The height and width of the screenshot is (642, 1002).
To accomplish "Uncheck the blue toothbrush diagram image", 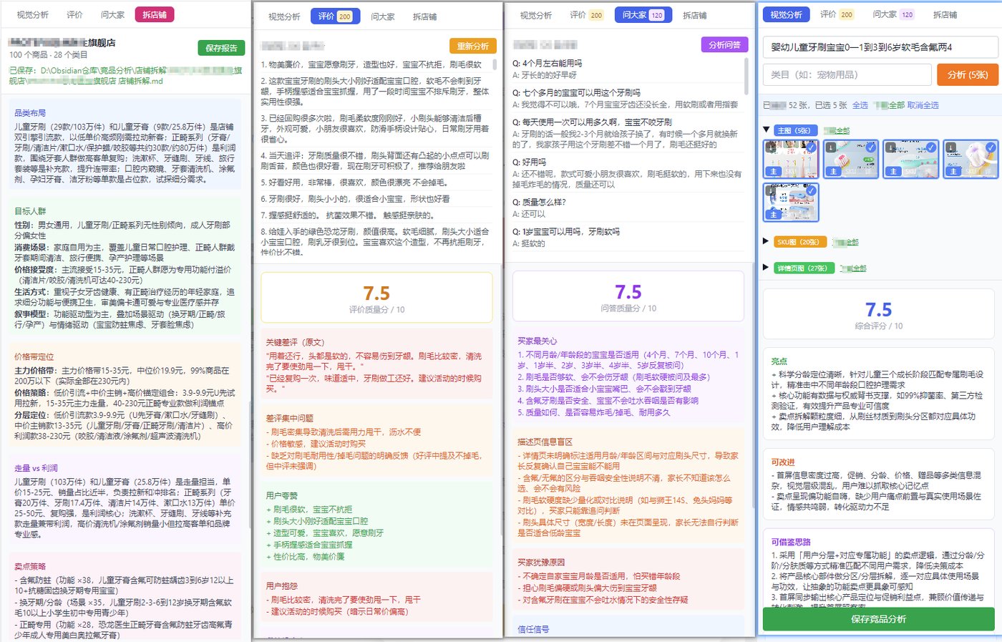I will pyautogui.click(x=811, y=191).
